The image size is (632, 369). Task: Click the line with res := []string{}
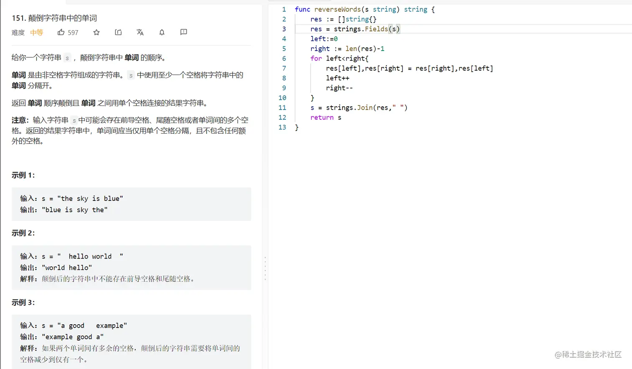(343, 19)
